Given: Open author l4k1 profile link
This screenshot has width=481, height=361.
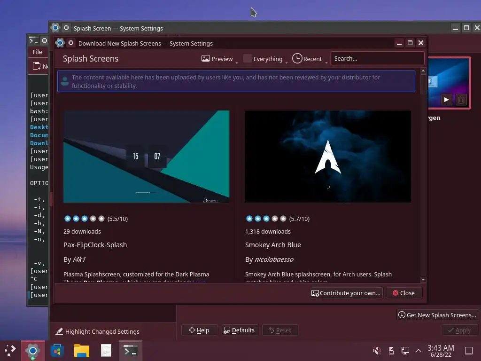Looking at the screenshot, I should tap(79, 259).
